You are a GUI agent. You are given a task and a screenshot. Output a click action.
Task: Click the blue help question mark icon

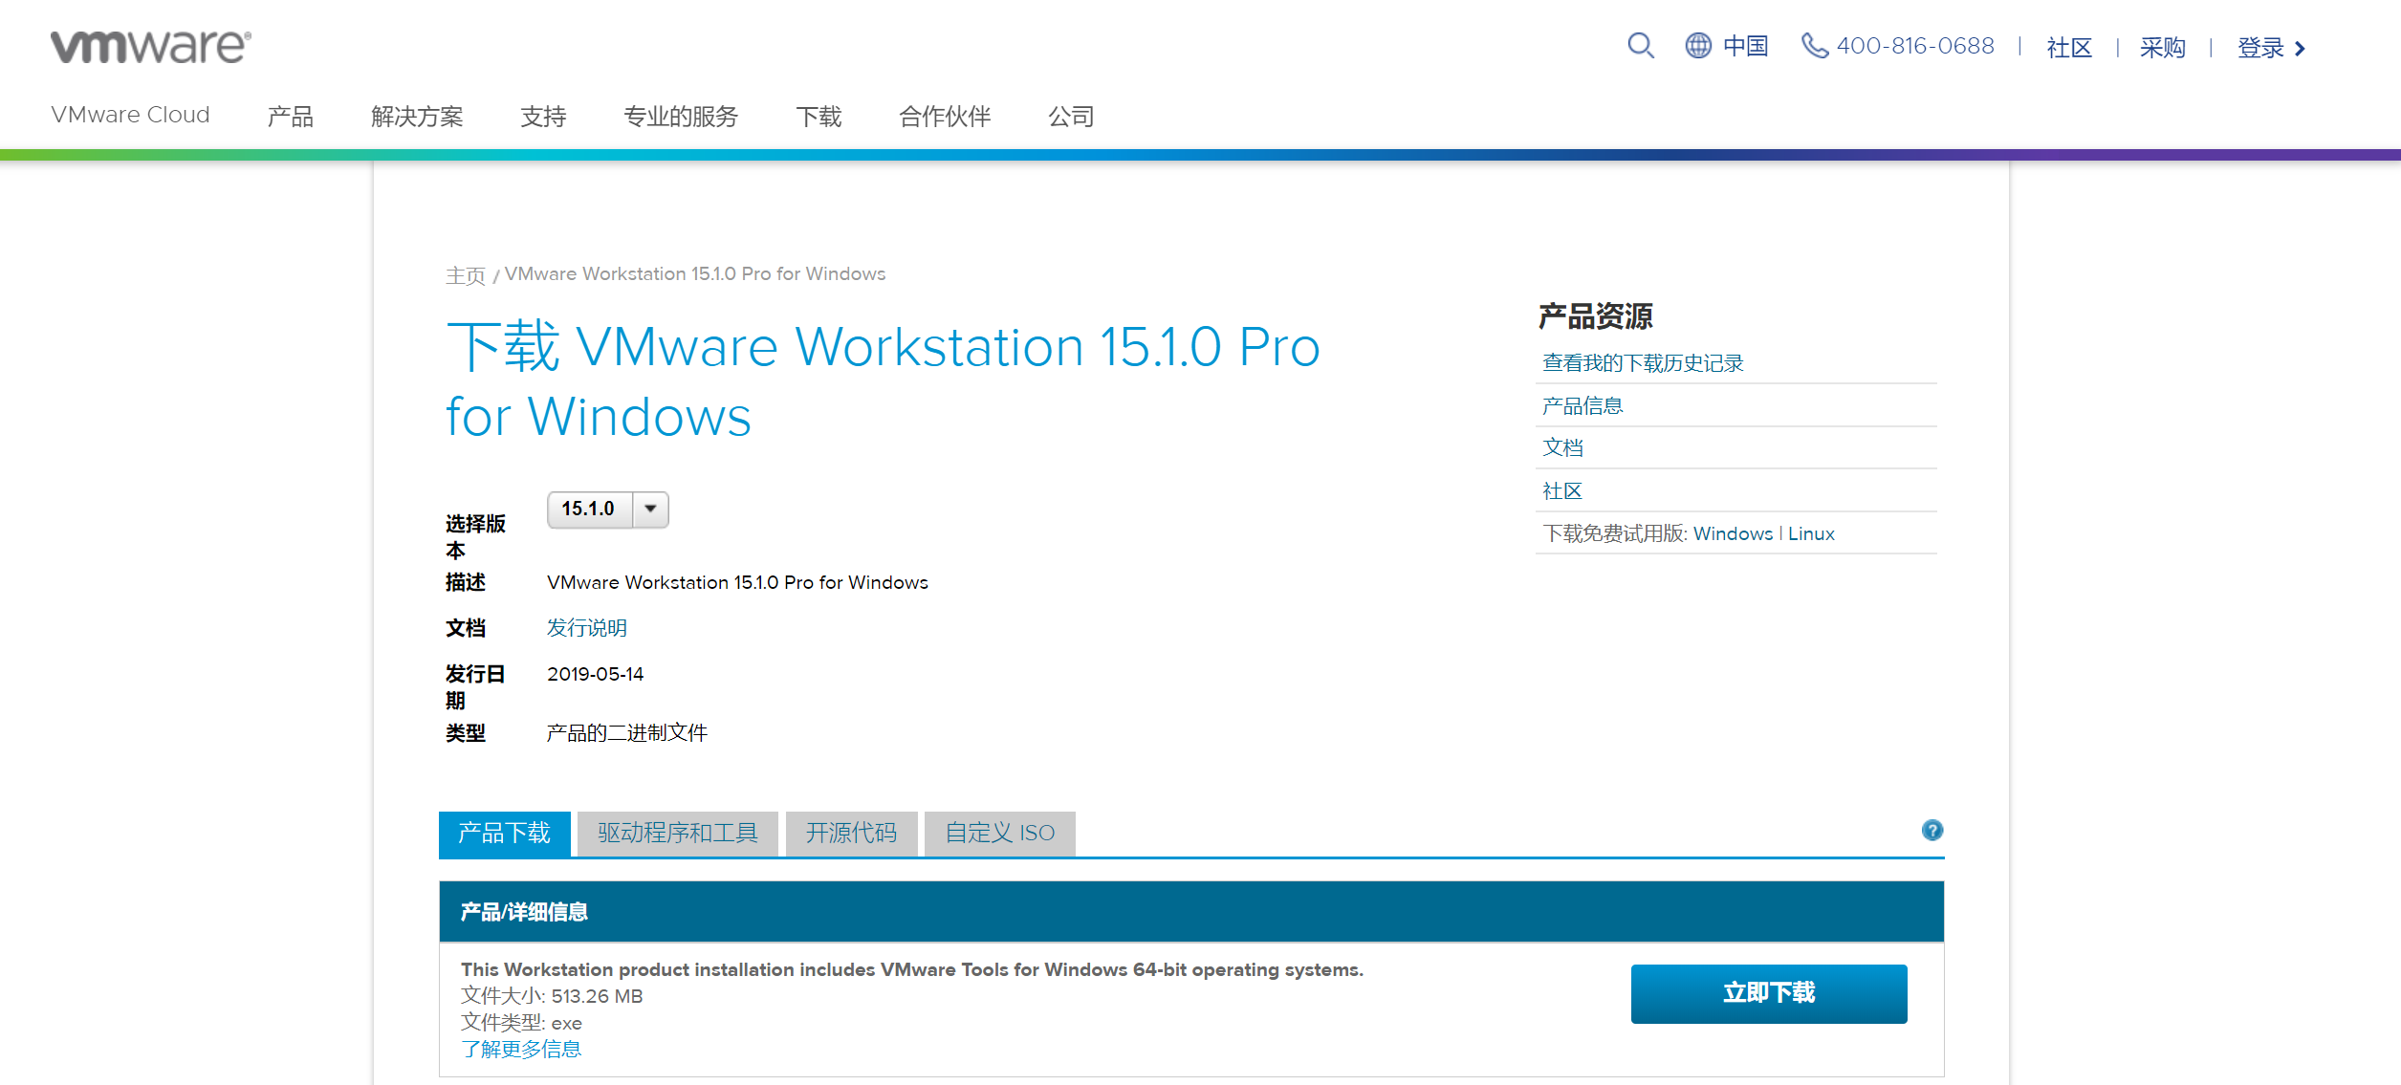pyautogui.click(x=1932, y=830)
